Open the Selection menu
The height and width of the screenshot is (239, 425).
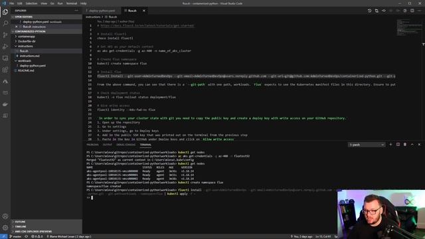coord(31,3)
